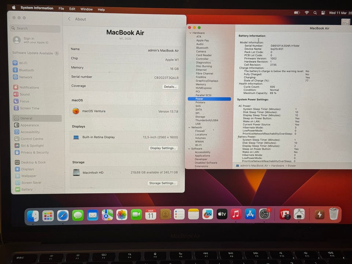This screenshot has width=352, height=264.
Task: Open the Trash in Dock
Action: (x=334, y=214)
